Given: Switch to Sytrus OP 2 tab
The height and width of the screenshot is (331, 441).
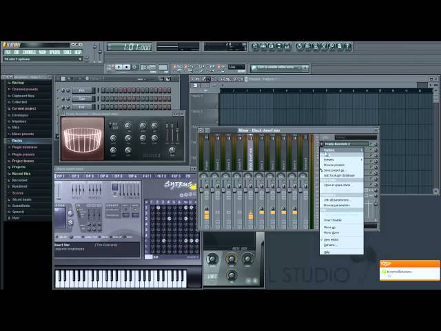Looking at the screenshot, I should (75, 177).
